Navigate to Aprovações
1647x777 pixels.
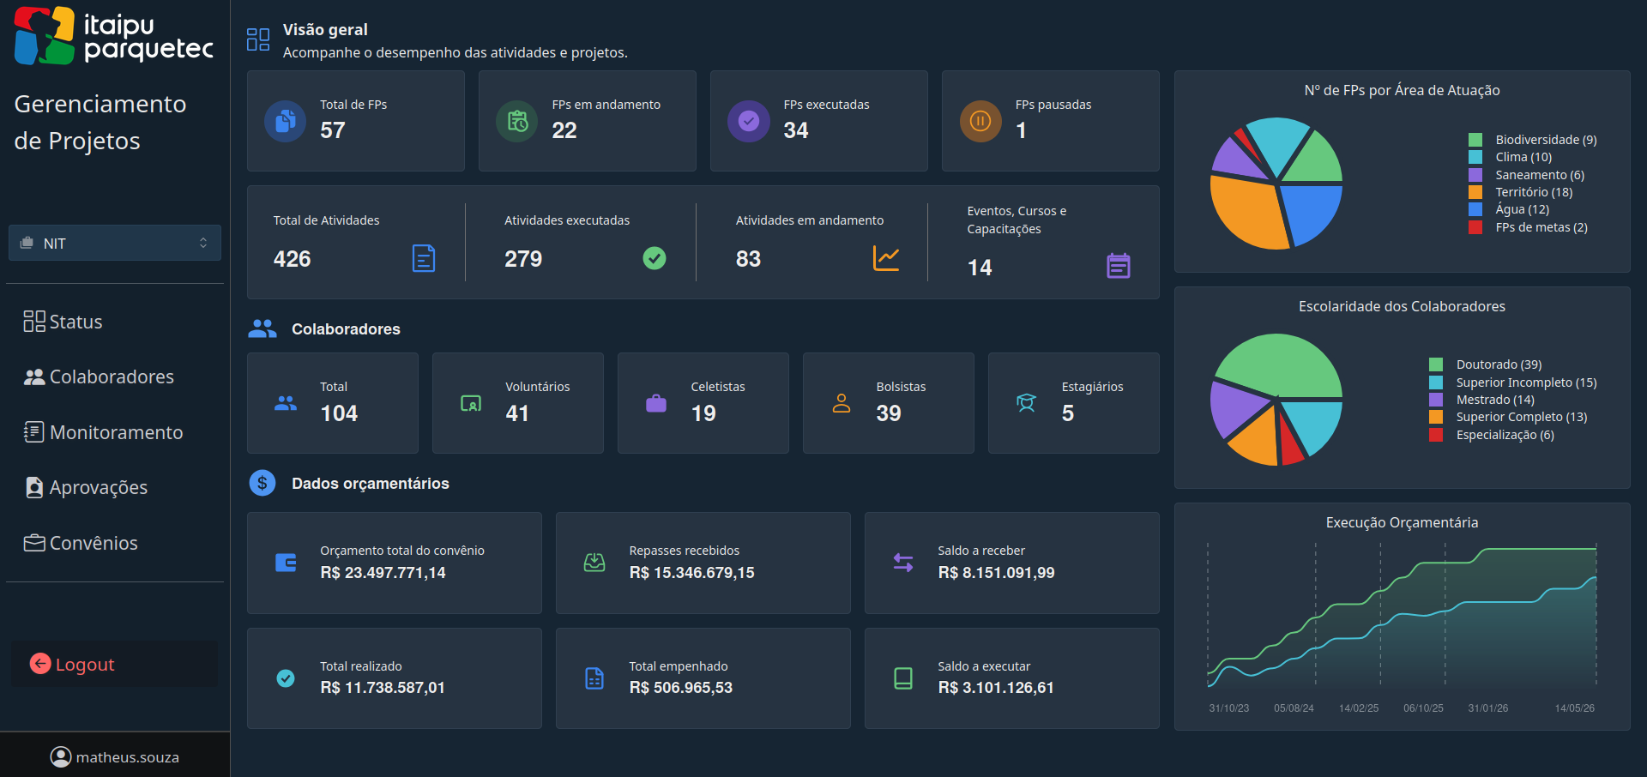86,487
